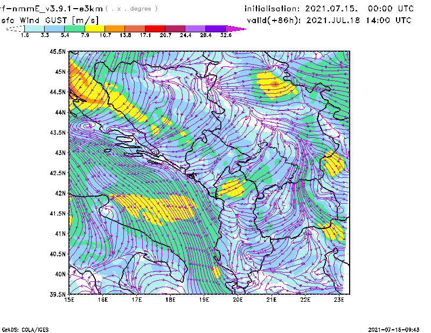The height and width of the screenshot is (333, 431).
Task: Click the 'sfc Wind GUST [m/s]' title
Action: pos(50,20)
